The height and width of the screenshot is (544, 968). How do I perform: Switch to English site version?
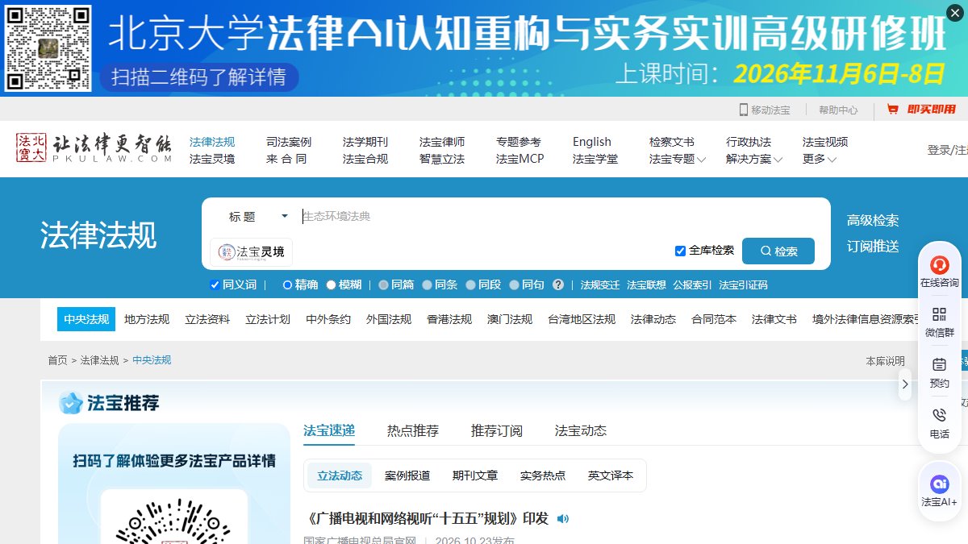(x=592, y=142)
